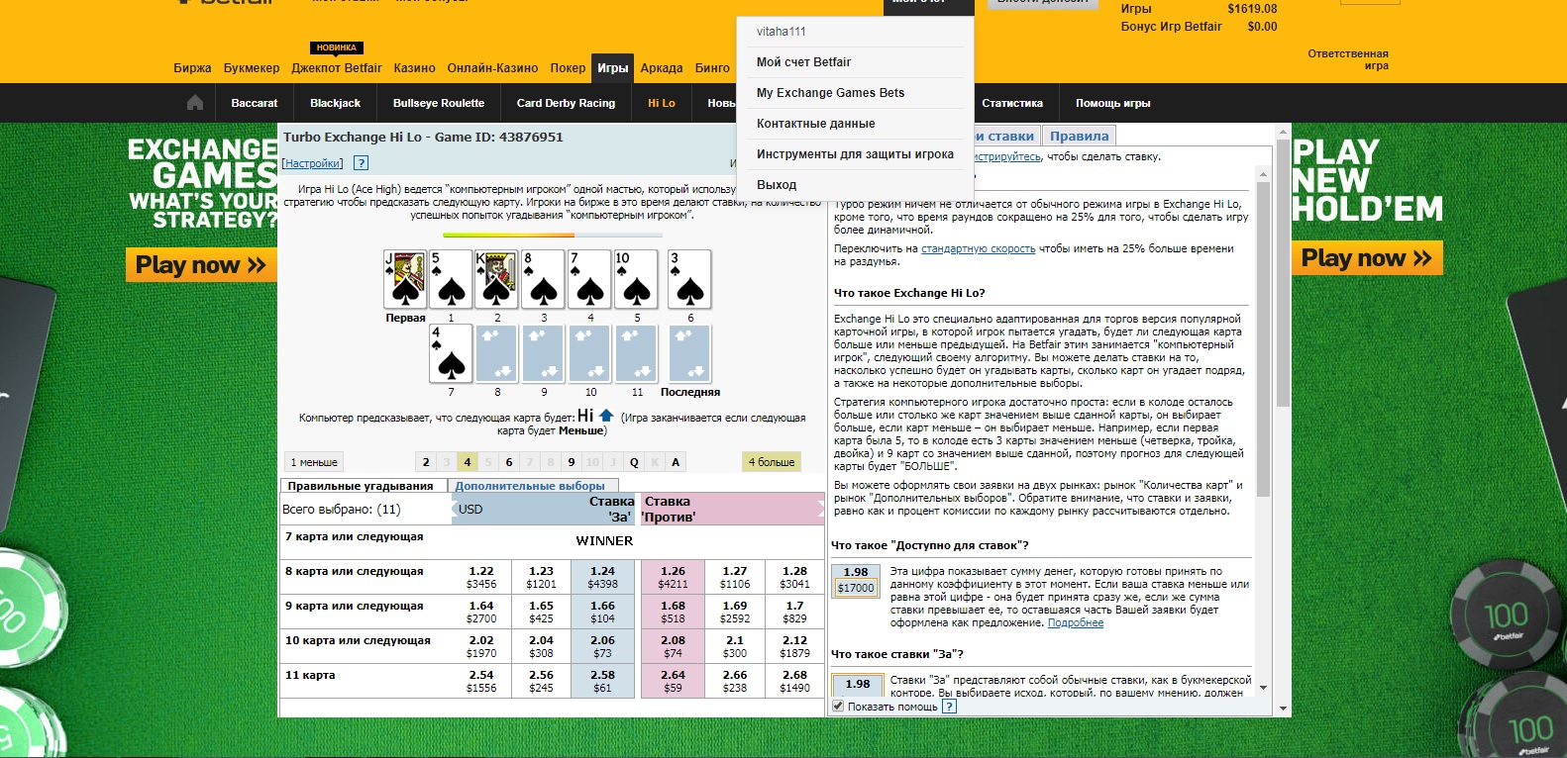Back 8 карта или следующая at 1.24
This screenshot has width=1567, height=758.
(x=602, y=577)
